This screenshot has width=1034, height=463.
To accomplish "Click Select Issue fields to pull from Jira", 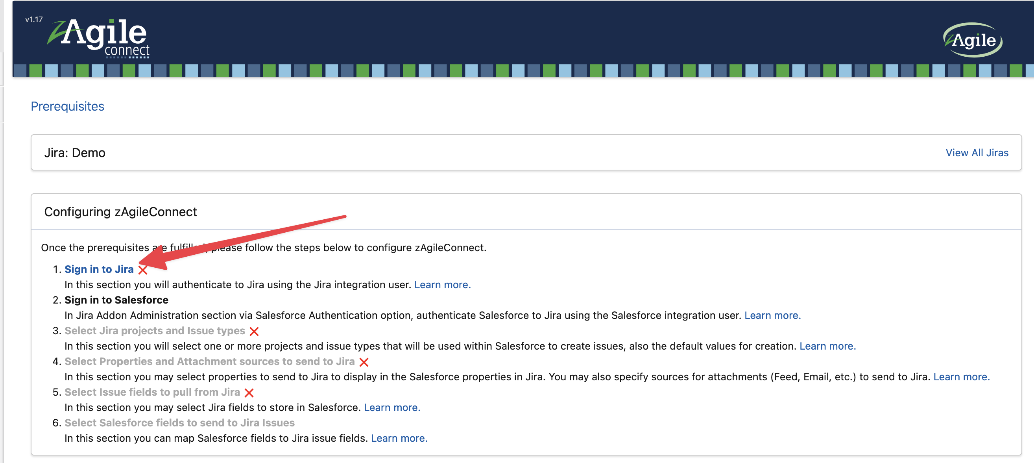I will coord(152,392).
